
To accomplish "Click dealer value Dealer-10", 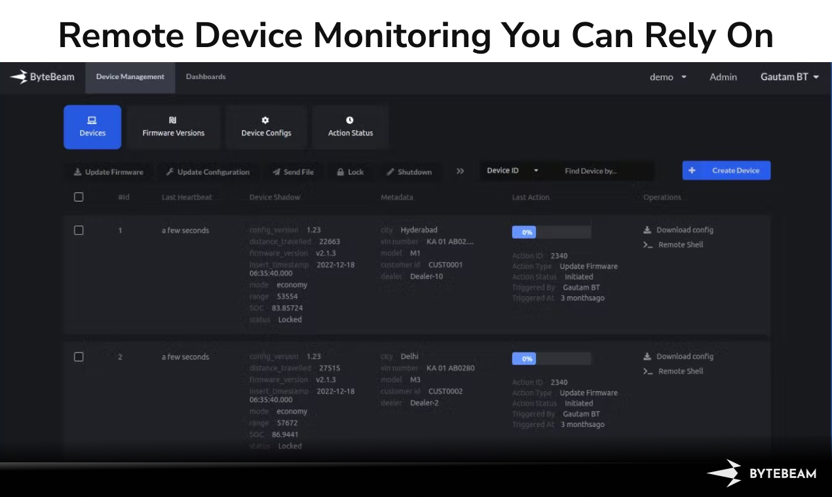I will point(426,277).
